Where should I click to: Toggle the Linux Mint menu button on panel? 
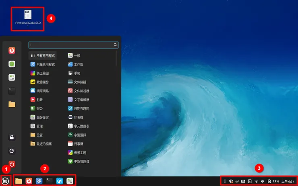[5, 181]
